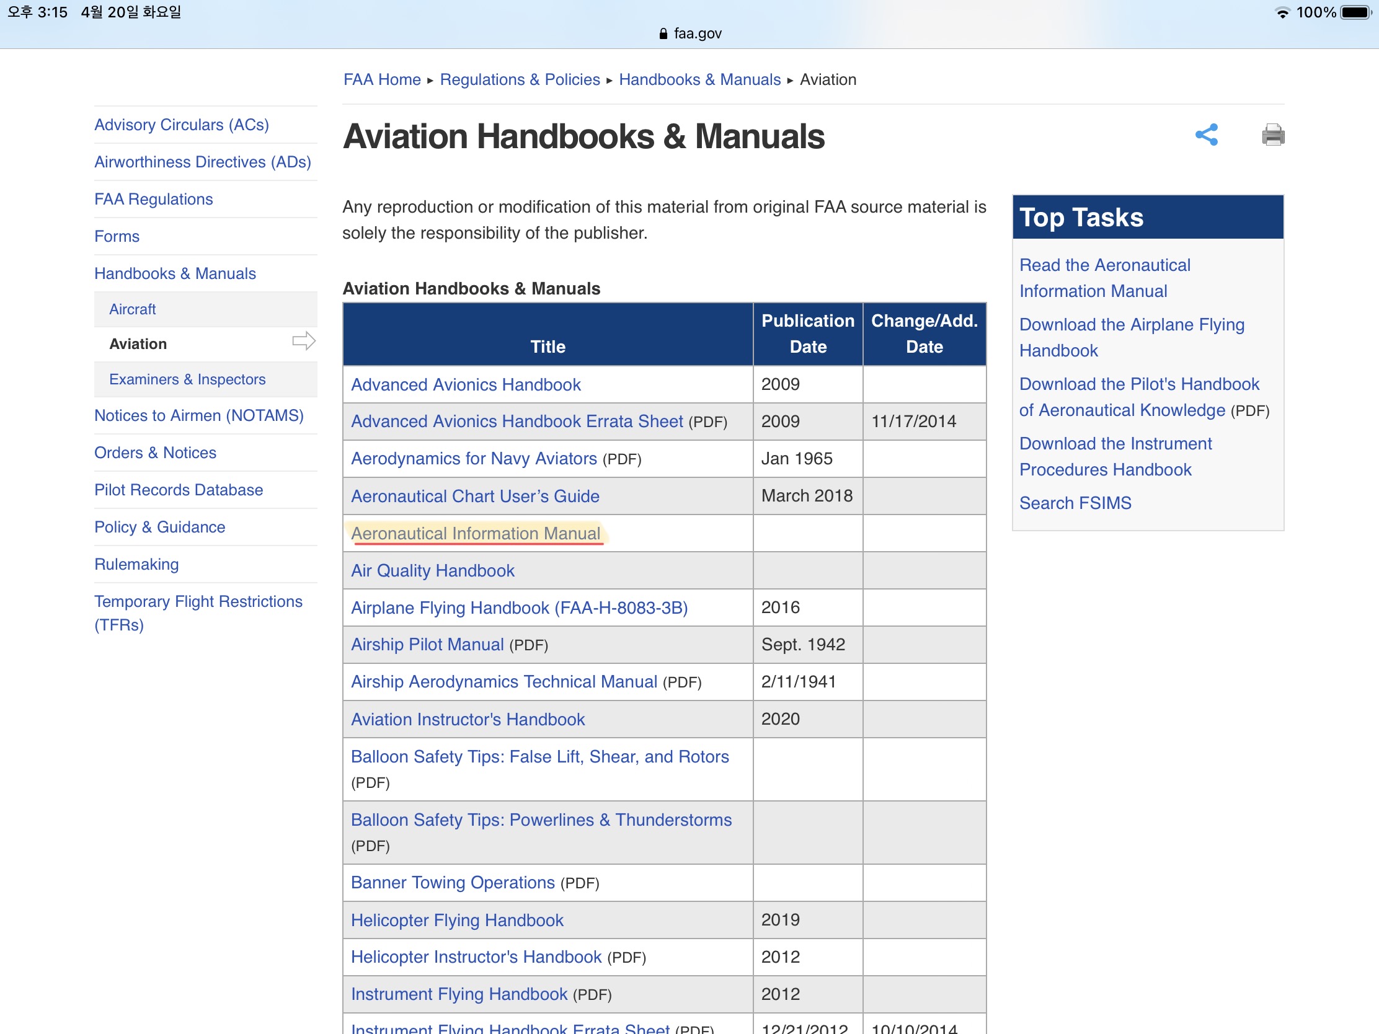Tap the lock icon beside faa.gov
This screenshot has width=1379, height=1034.
pos(663,33)
